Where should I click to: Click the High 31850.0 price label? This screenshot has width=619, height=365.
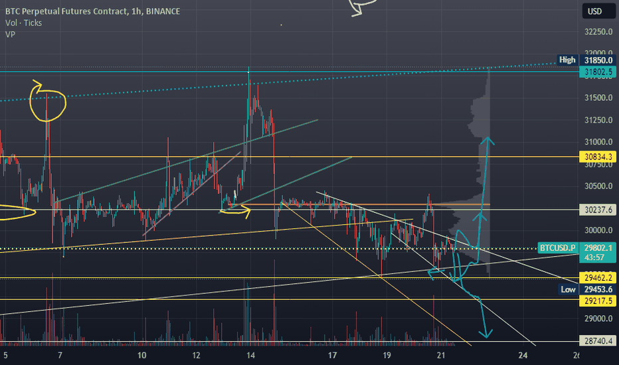[x=586, y=60]
